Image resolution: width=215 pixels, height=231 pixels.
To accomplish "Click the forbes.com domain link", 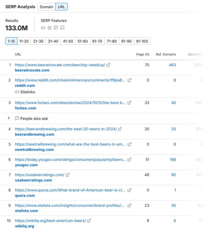I will click(x=25, y=108).
